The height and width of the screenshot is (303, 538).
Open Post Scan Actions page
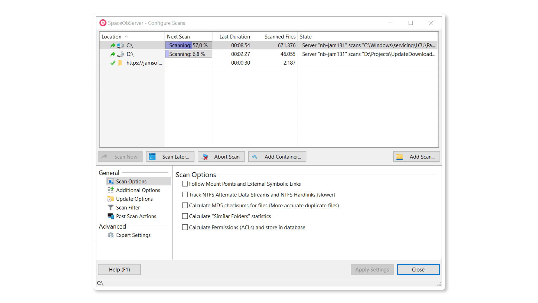136,216
